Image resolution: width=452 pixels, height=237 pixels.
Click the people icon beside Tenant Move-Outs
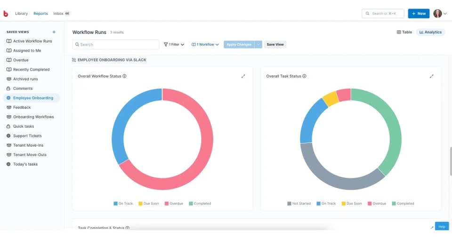(9, 155)
